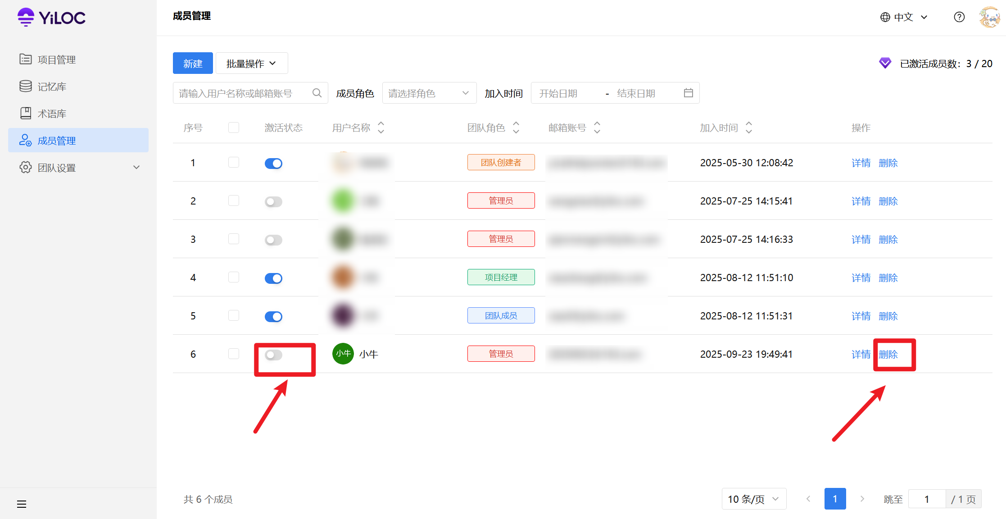
Task: Click the help question mark icon
Action: click(x=959, y=17)
